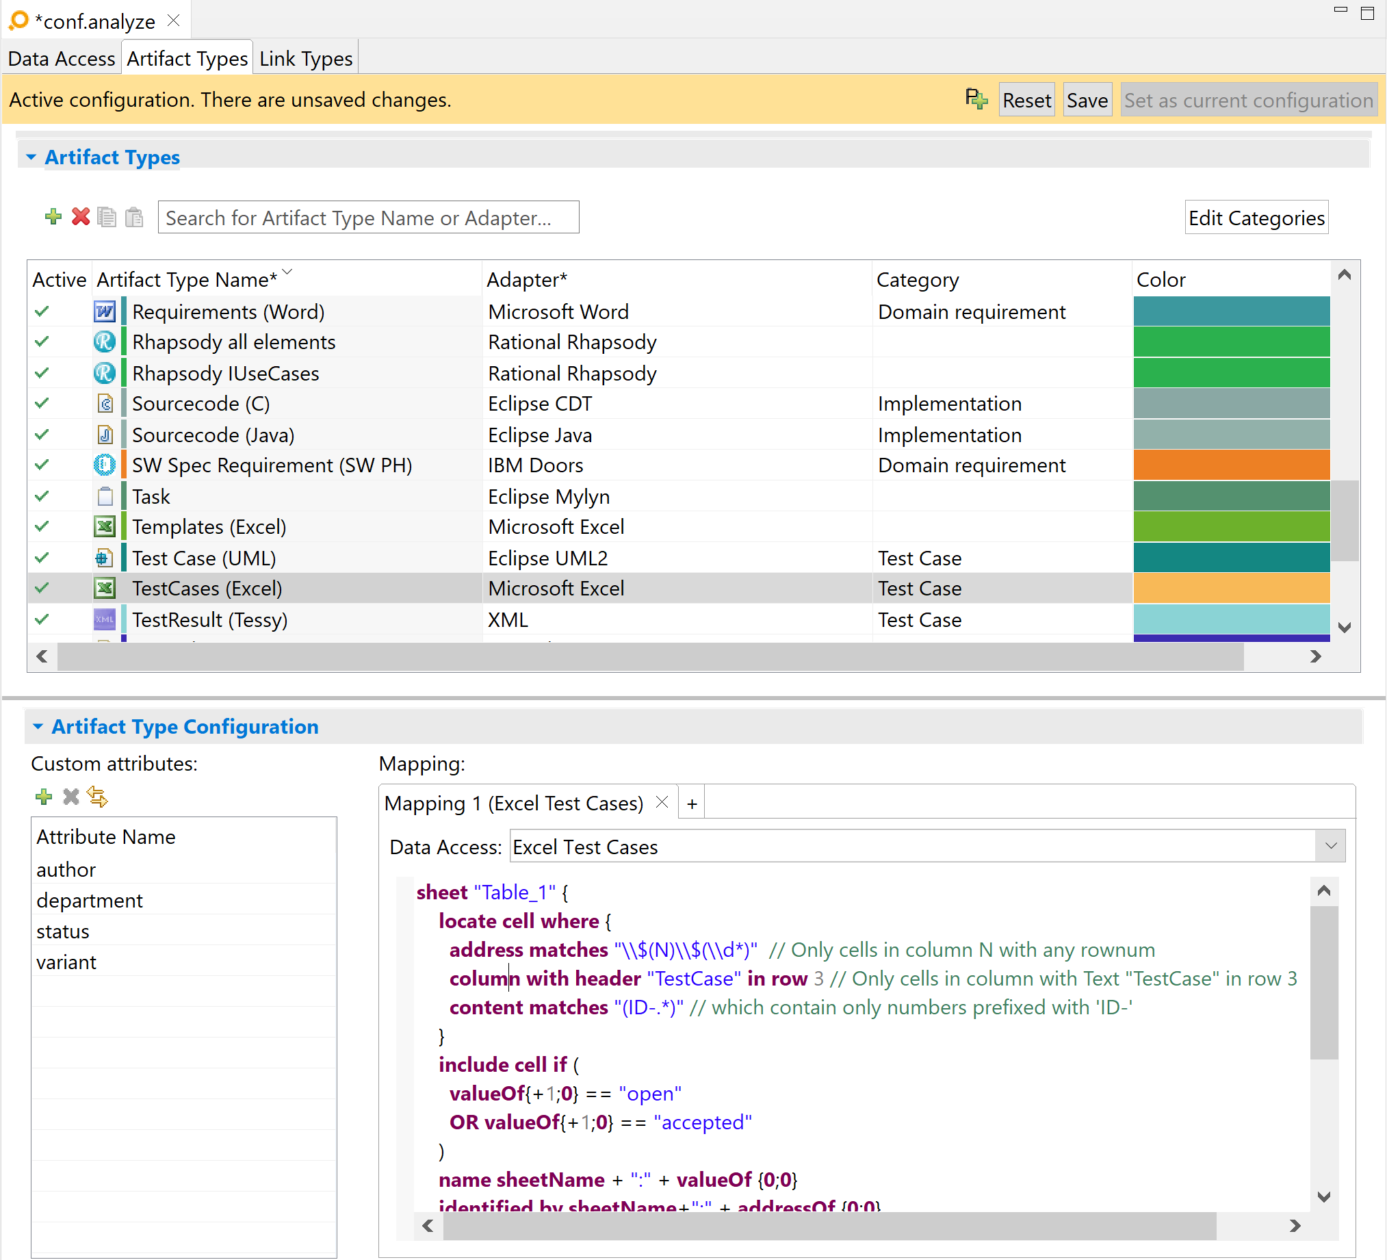
Task: Click mapping editor horizontal scroll left arrow
Action: (428, 1226)
